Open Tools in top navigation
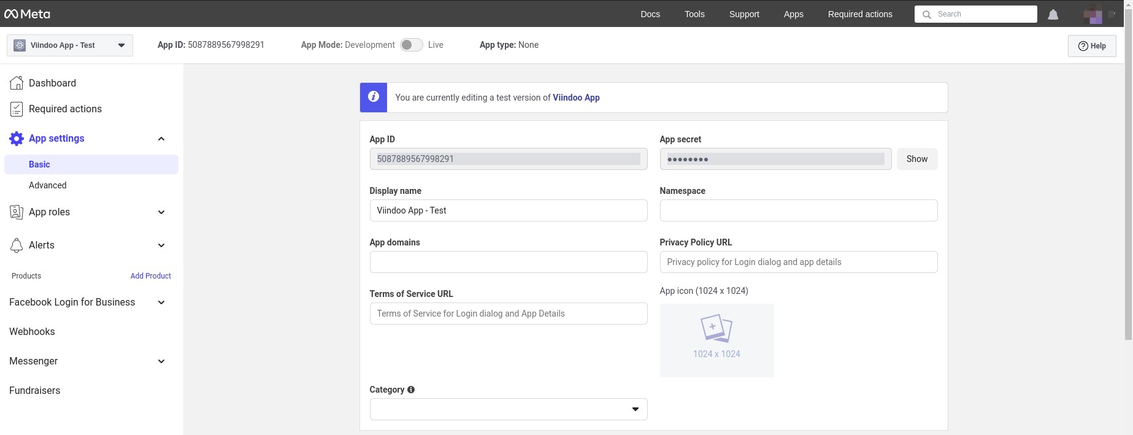The image size is (1133, 435). click(694, 14)
